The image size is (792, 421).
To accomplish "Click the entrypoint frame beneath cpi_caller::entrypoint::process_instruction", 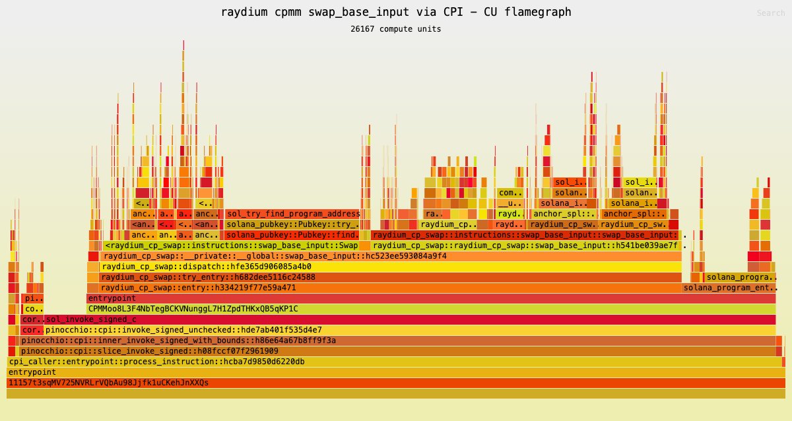I will [x=396, y=372].
